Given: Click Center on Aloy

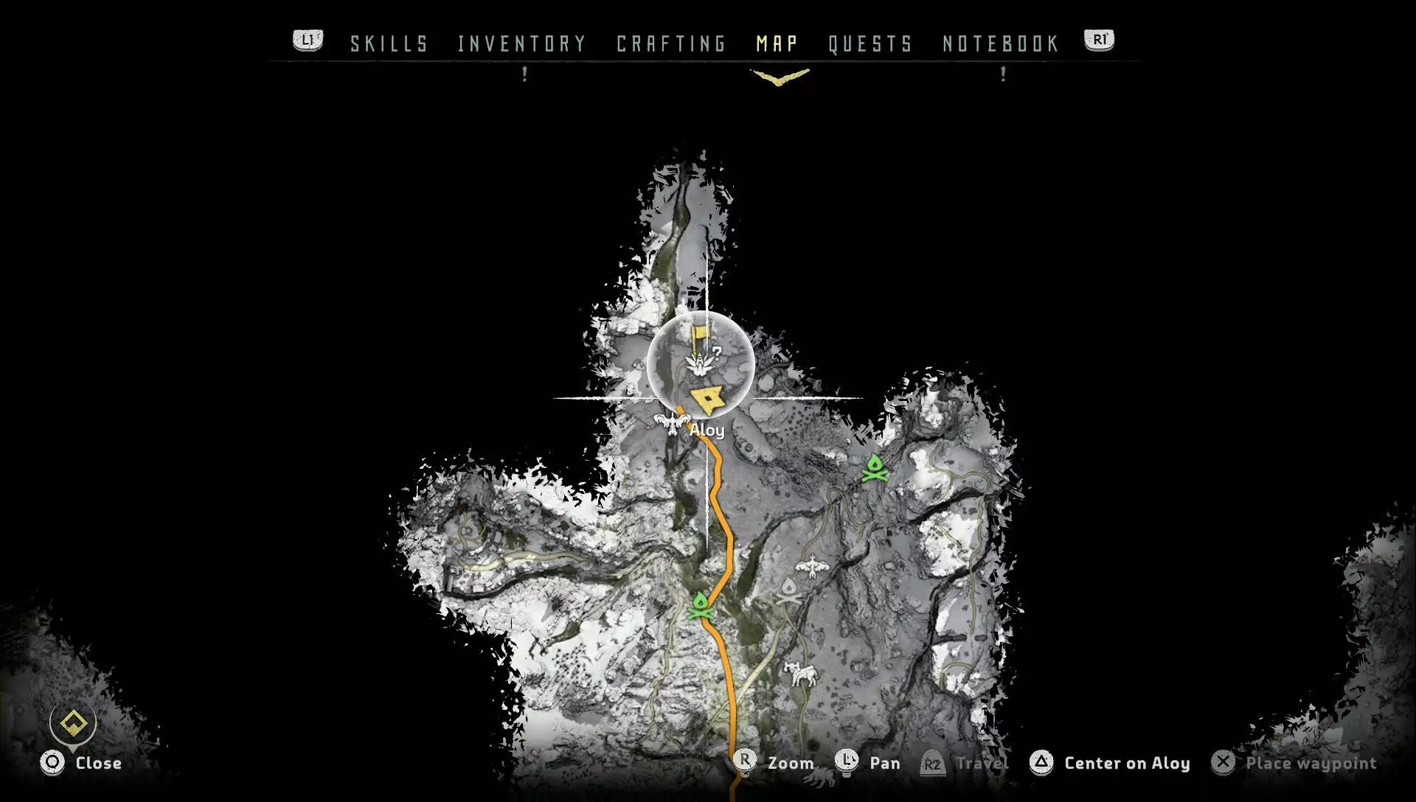Looking at the screenshot, I should pyautogui.click(x=1110, y=763).
